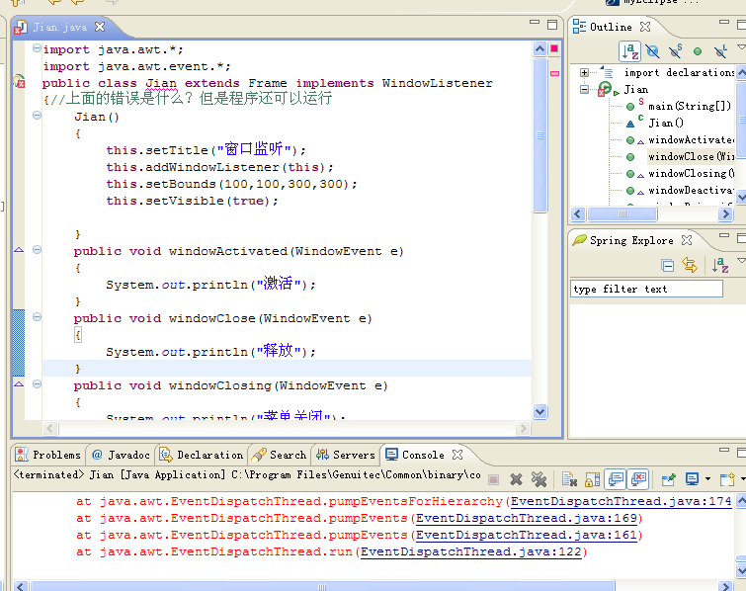Open link EventDispatchThread.java:122
This screenshot has height=591, width=746.
tap(471, 552)
